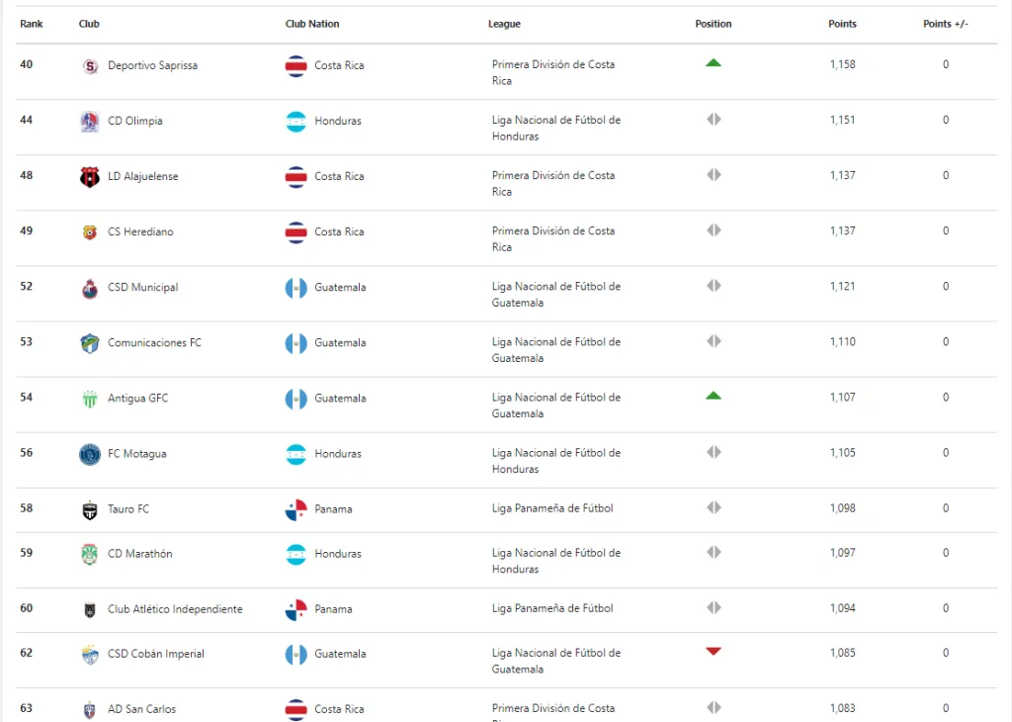The height and width of the screenshot is (722, 1012).
Task: Open the Comunicaciones FC club link
Action: [154, 343]
